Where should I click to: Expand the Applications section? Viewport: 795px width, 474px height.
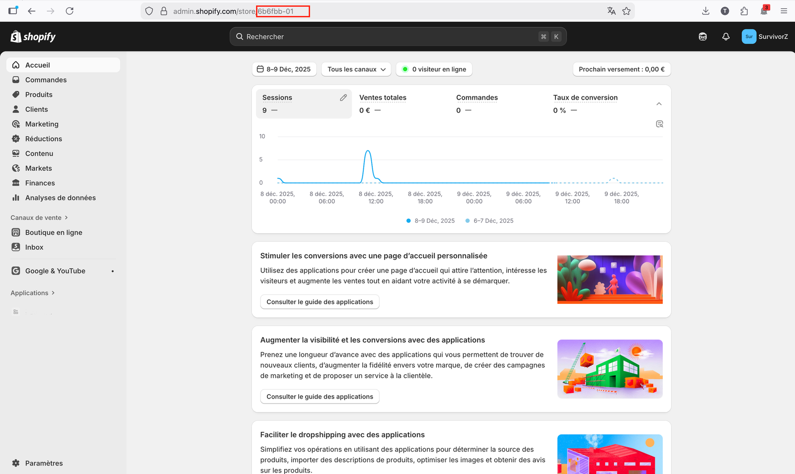point(33,293)
